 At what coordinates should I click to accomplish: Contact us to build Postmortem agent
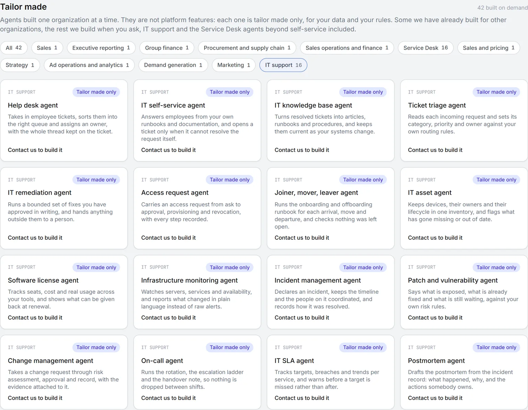(435, 398)
